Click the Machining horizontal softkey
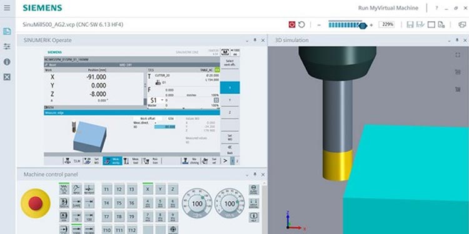This screenshot has width=469, height=234. point(191,161)
